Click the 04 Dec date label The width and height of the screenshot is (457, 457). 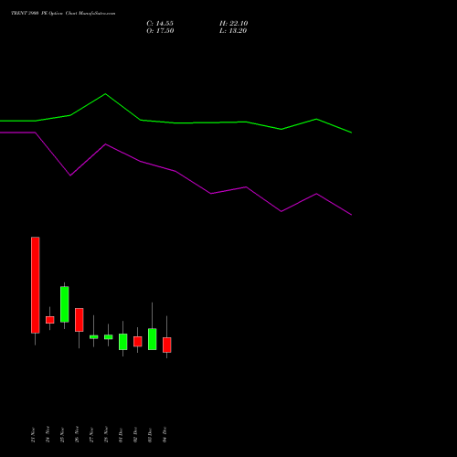point(165,435)
